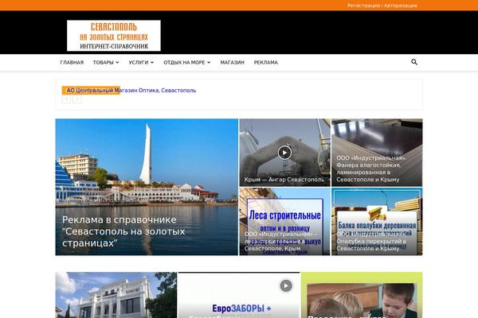Play the ЕвроЗАБОРЫ + video
478x318 pixels.
(x=286, y=285)
